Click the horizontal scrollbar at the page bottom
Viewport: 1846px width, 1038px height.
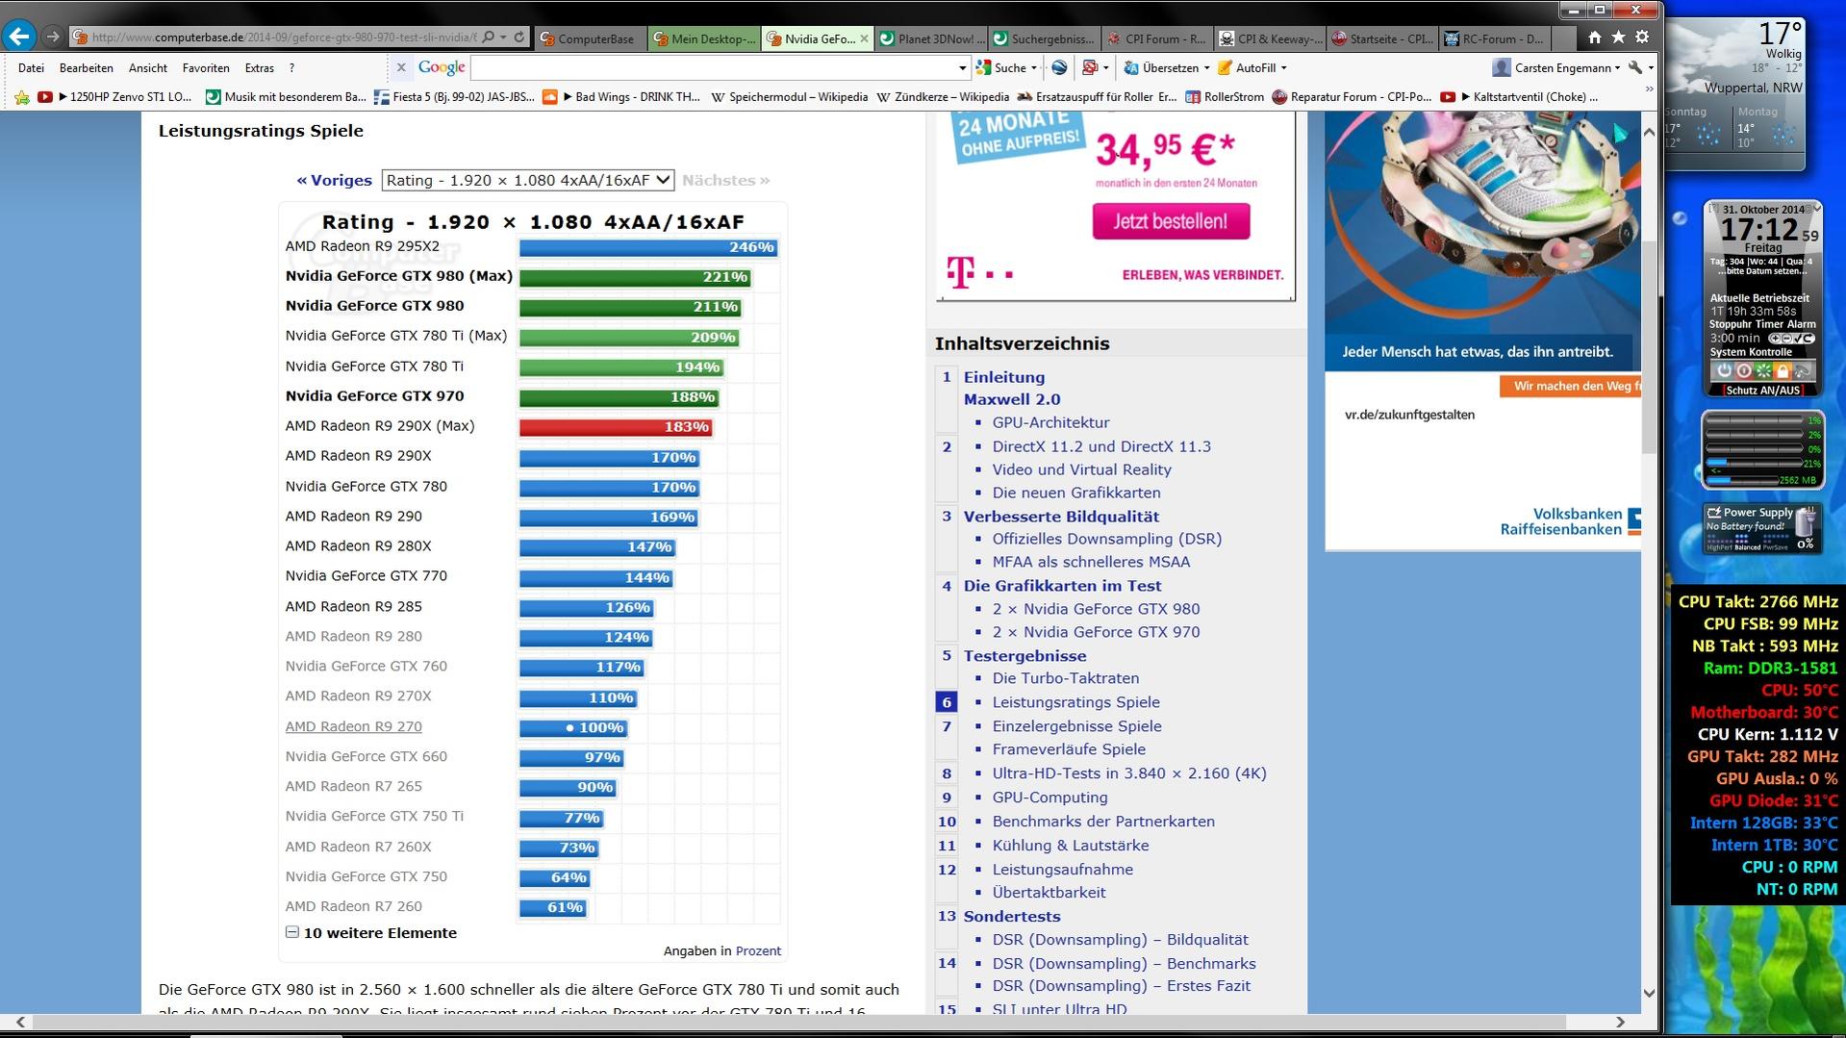tap(800, 1022)
